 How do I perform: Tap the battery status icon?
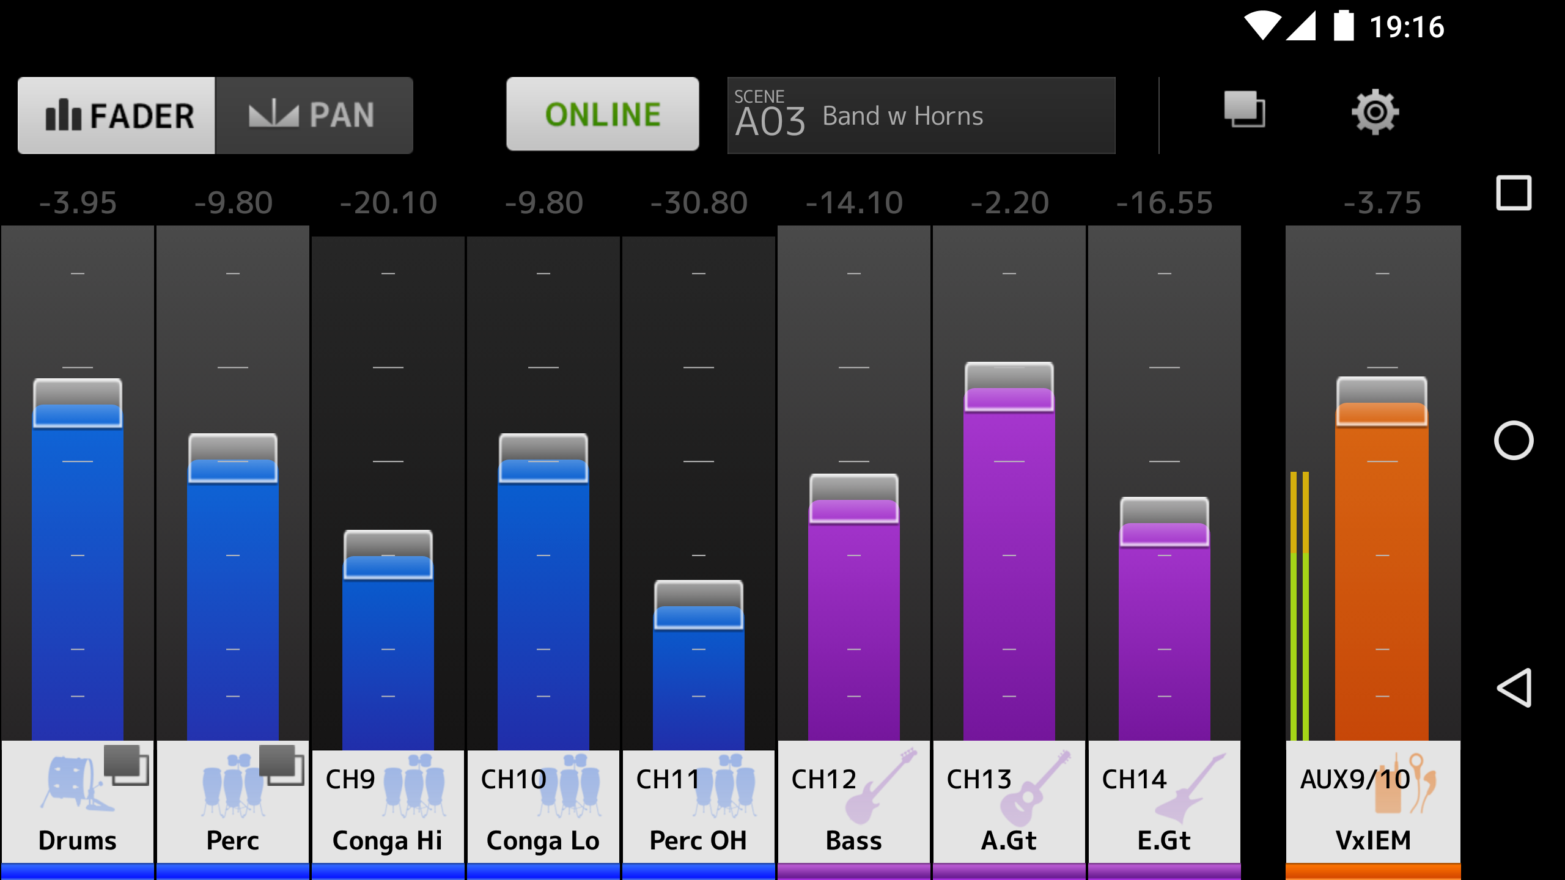[x=1344, y=26]
